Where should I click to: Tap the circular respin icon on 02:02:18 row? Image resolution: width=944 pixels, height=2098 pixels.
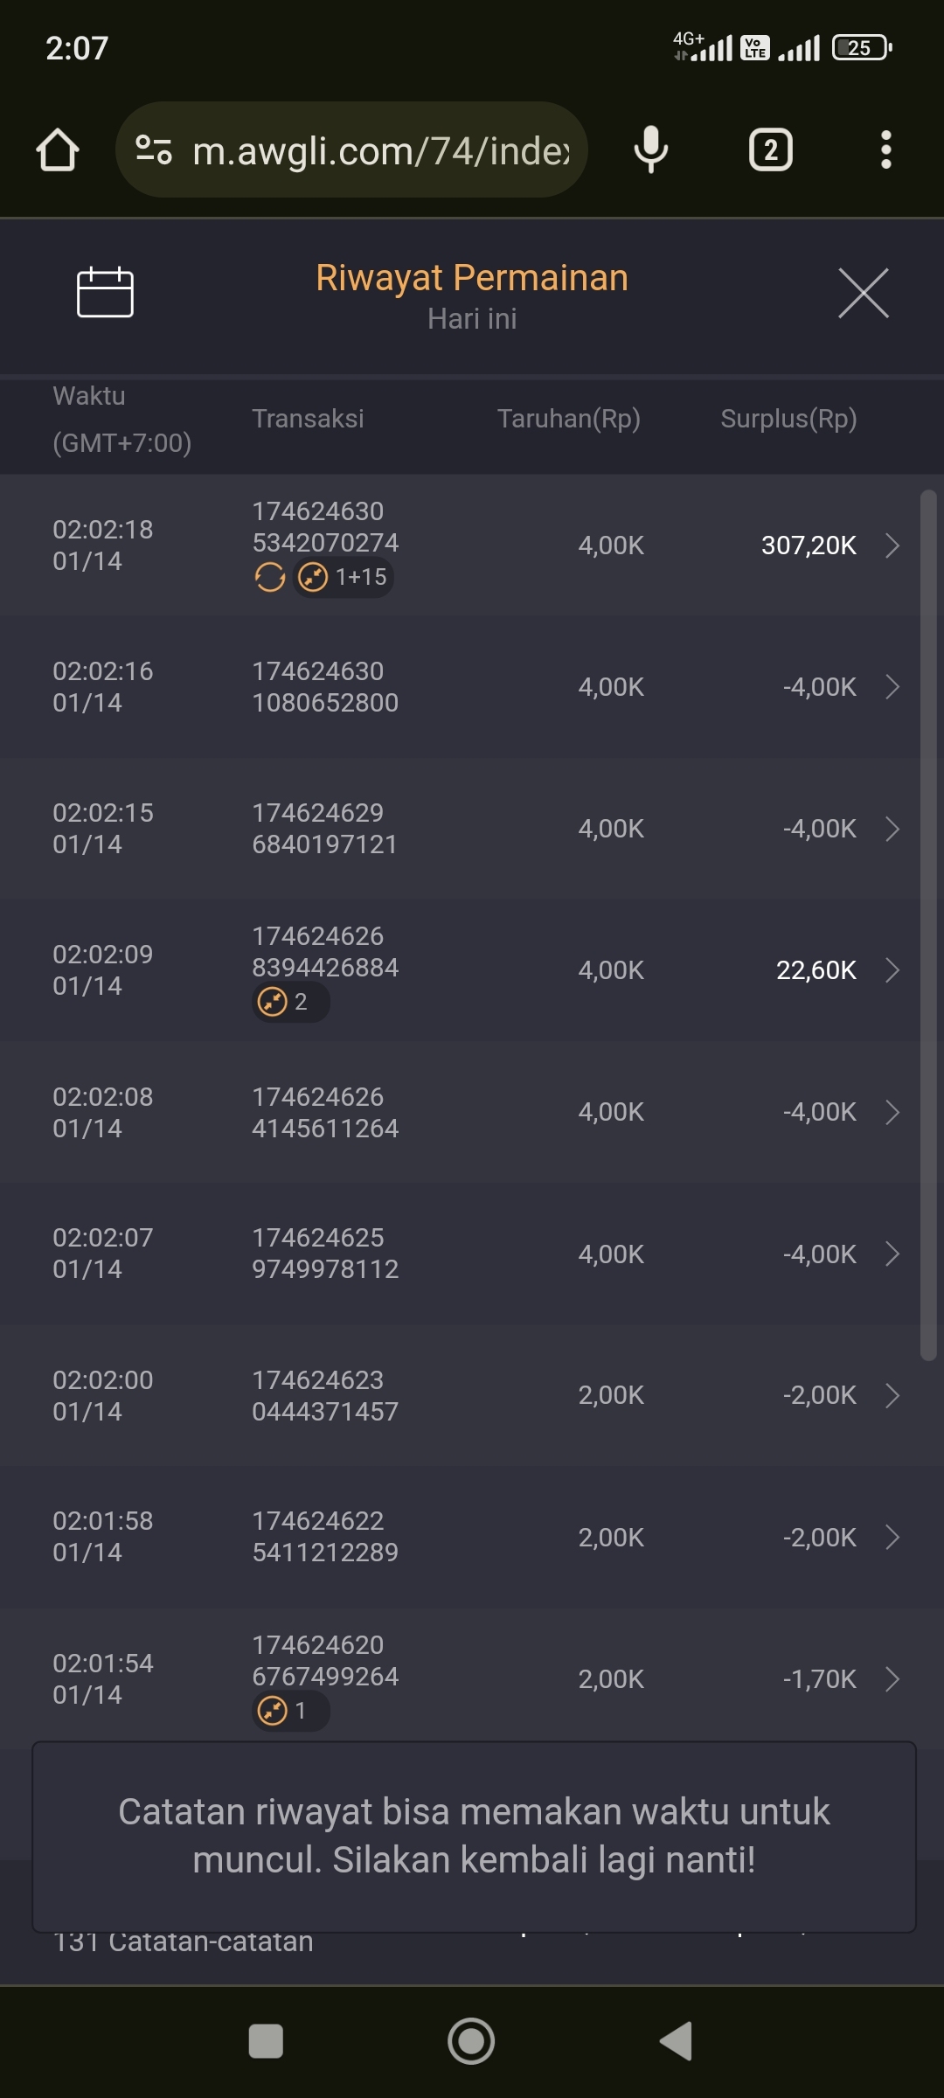coord(270,577)
